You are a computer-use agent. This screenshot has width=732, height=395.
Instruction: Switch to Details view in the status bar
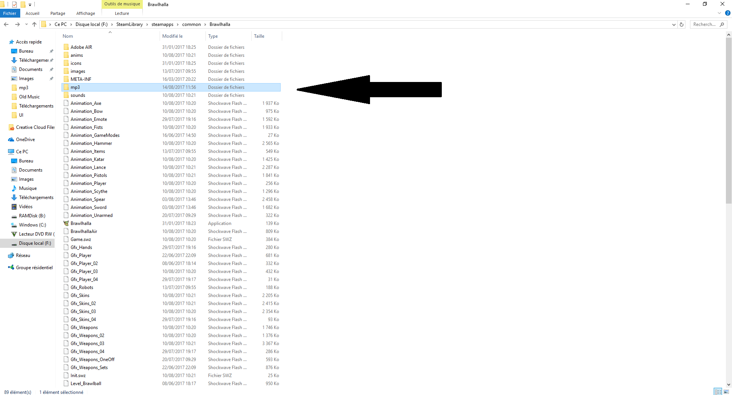[x=718, y=392]
